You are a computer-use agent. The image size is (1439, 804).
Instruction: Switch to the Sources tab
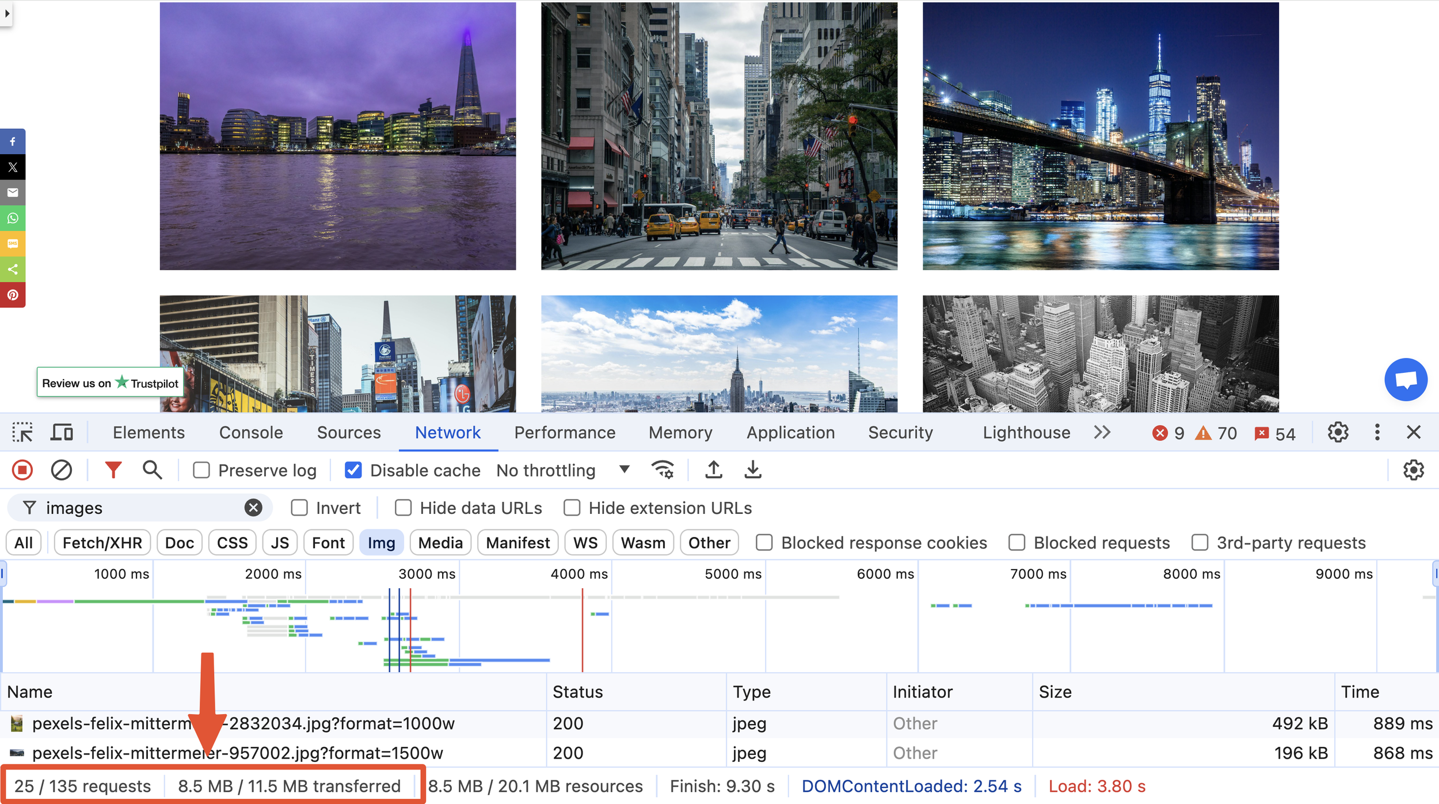(349, 432)
